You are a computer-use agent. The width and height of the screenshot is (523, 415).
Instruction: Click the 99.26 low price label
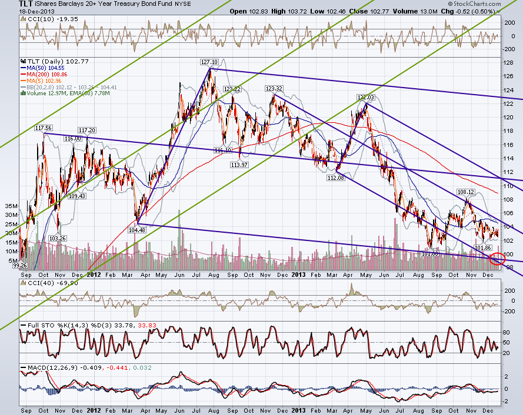(20, 266)
